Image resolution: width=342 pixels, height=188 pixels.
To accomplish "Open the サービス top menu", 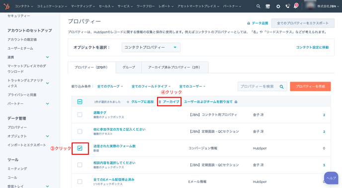I will (125, 6).
